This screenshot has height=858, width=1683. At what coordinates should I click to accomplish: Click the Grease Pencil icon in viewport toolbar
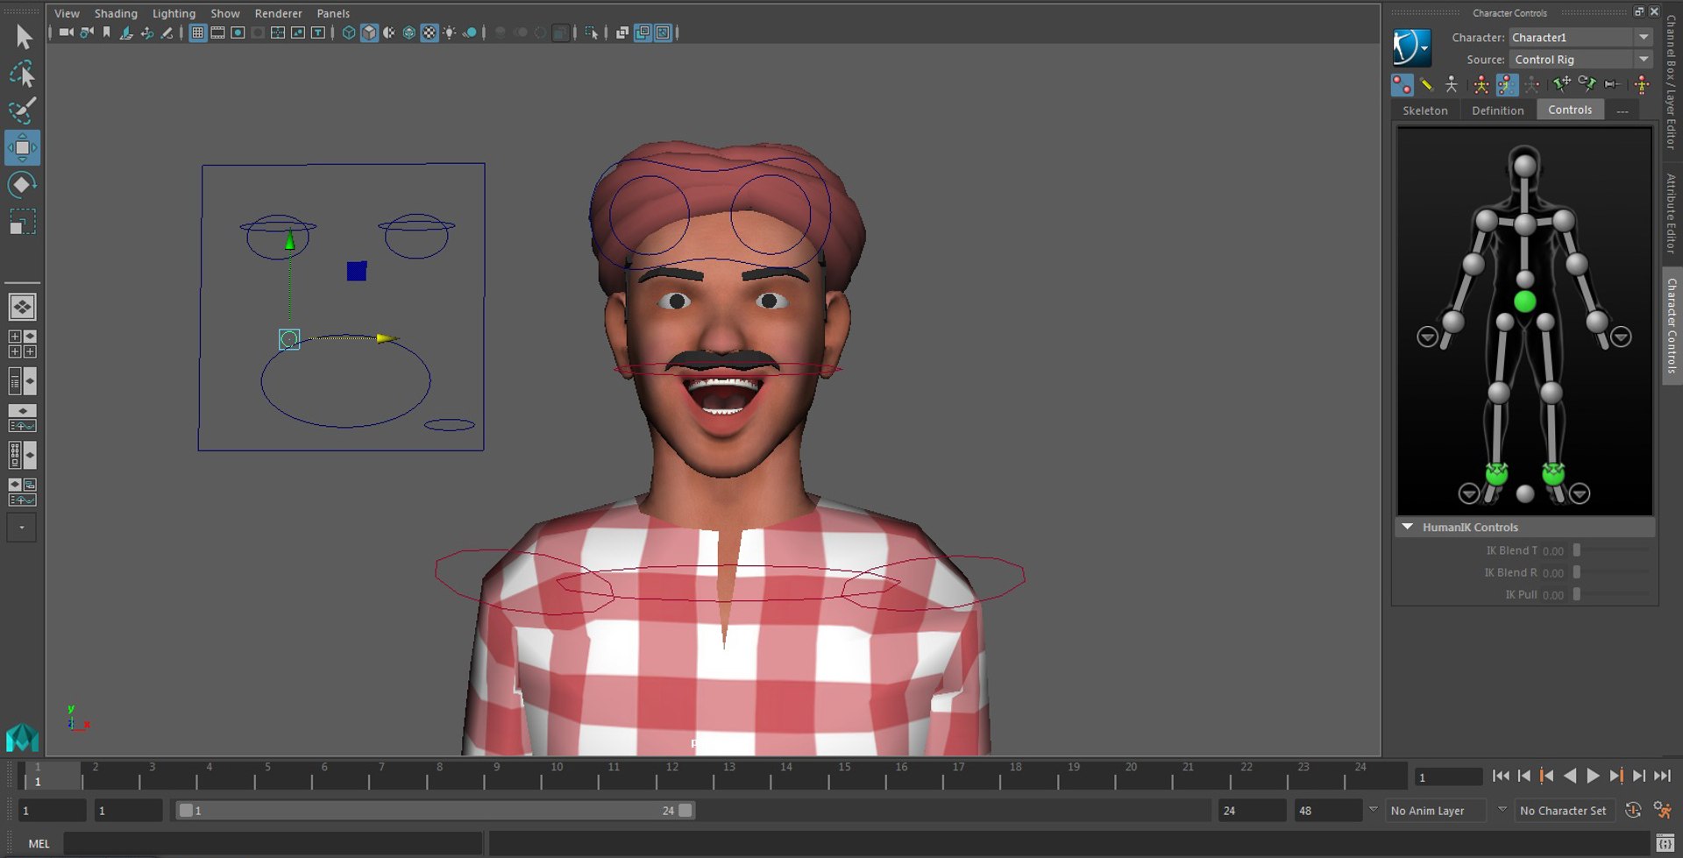click(167, 32)
